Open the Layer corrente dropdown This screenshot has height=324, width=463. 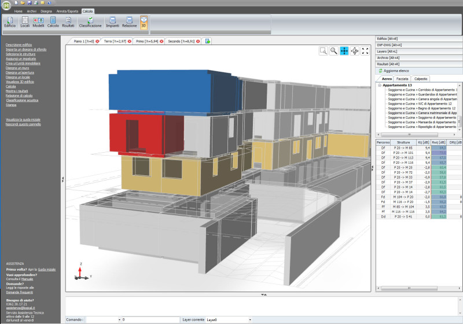(250, 319)
